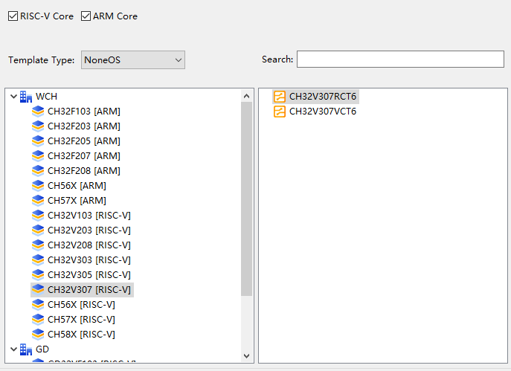Choose CH32V303 [RISC-V] series
This screenshot has width=511, height=371.
(89, 260)
